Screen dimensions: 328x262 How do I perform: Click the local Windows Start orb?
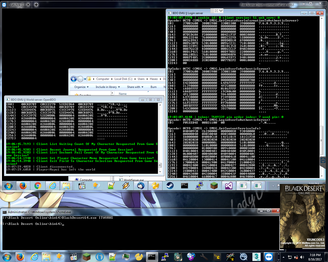tap(7, 257)
